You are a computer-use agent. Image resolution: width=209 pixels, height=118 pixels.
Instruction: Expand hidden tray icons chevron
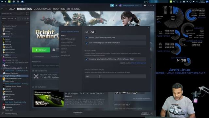(x=197, y=1)
